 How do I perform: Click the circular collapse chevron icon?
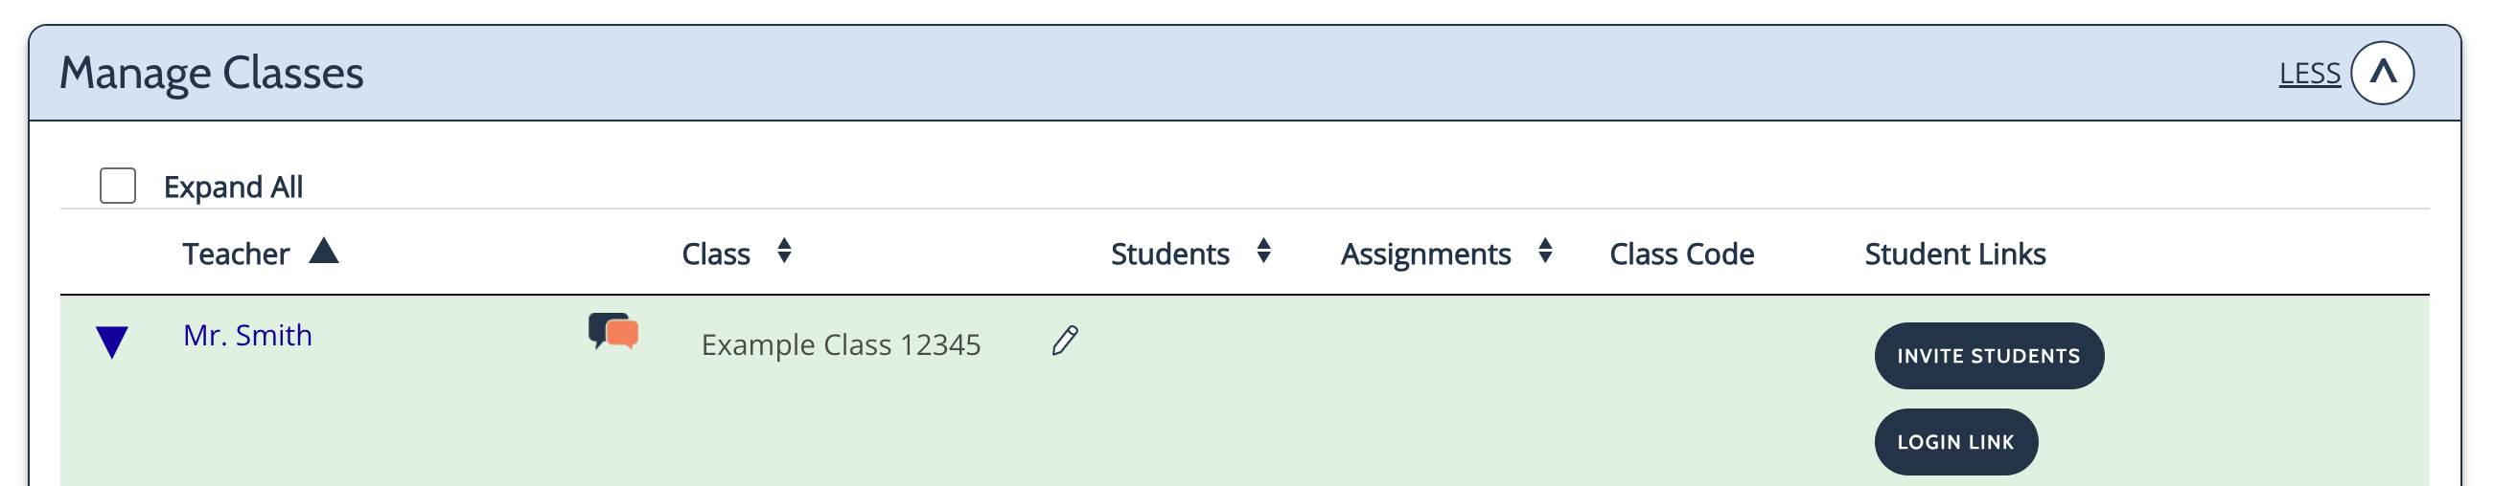2382,73
